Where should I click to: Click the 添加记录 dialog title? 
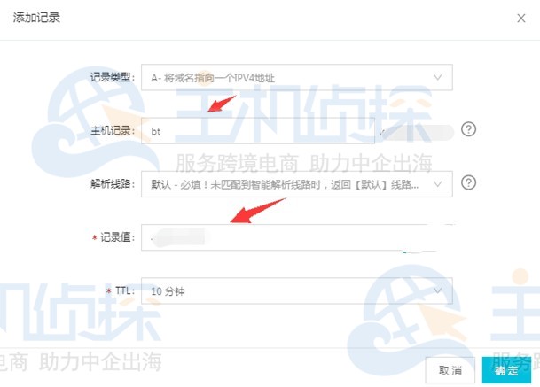[x=36, y=18]
